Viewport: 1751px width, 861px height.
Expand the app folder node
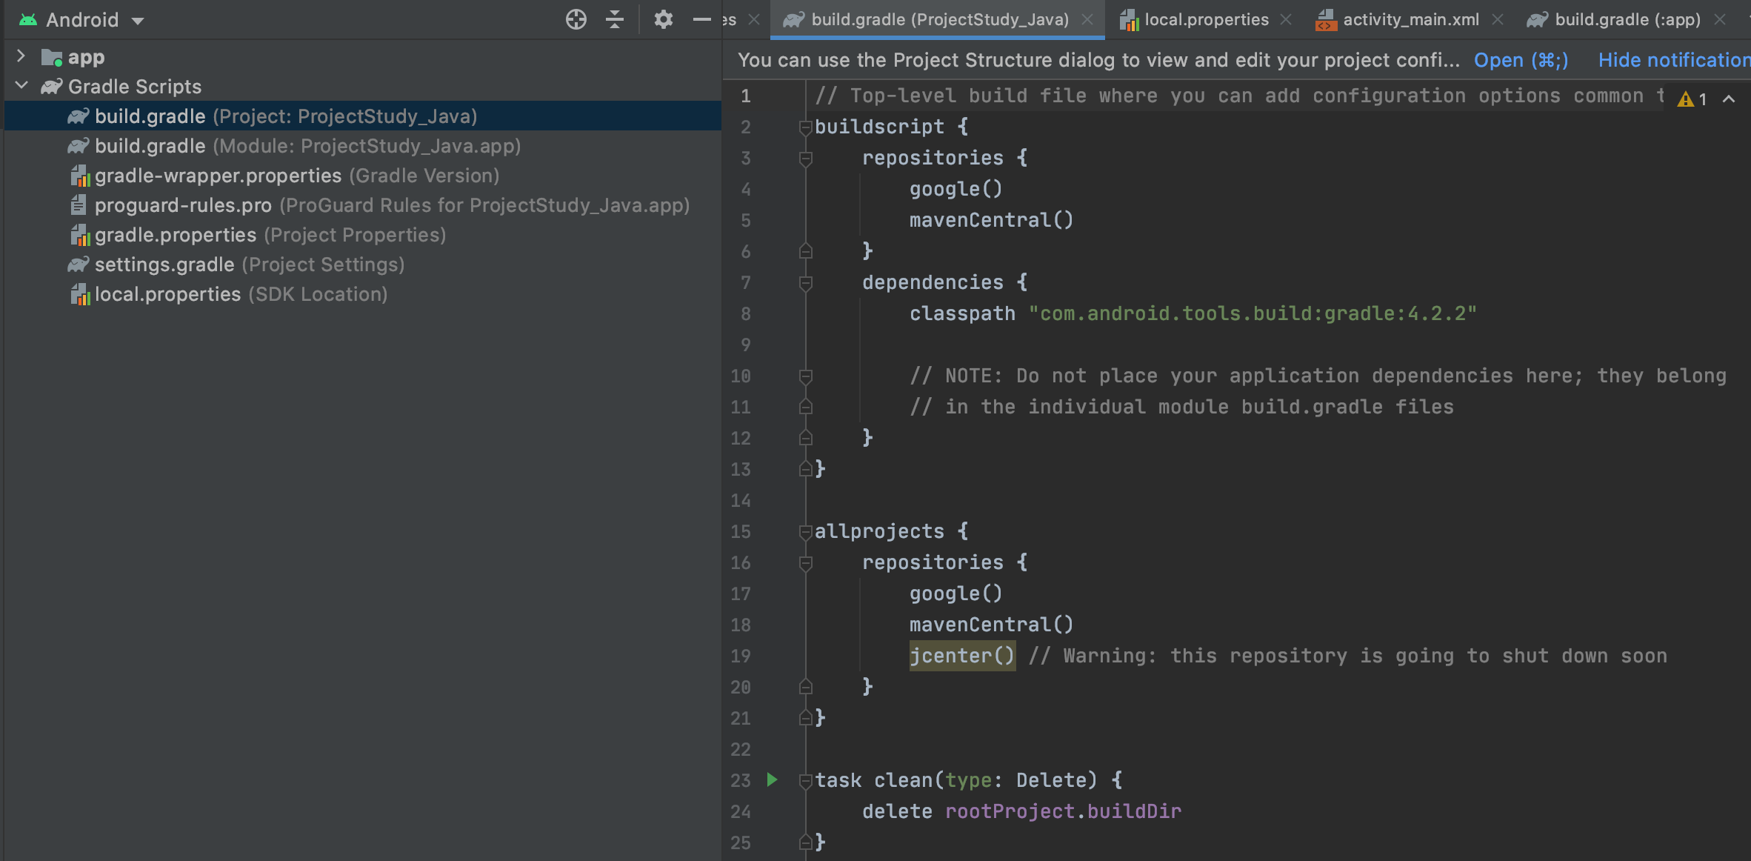(x=21, y=56)
